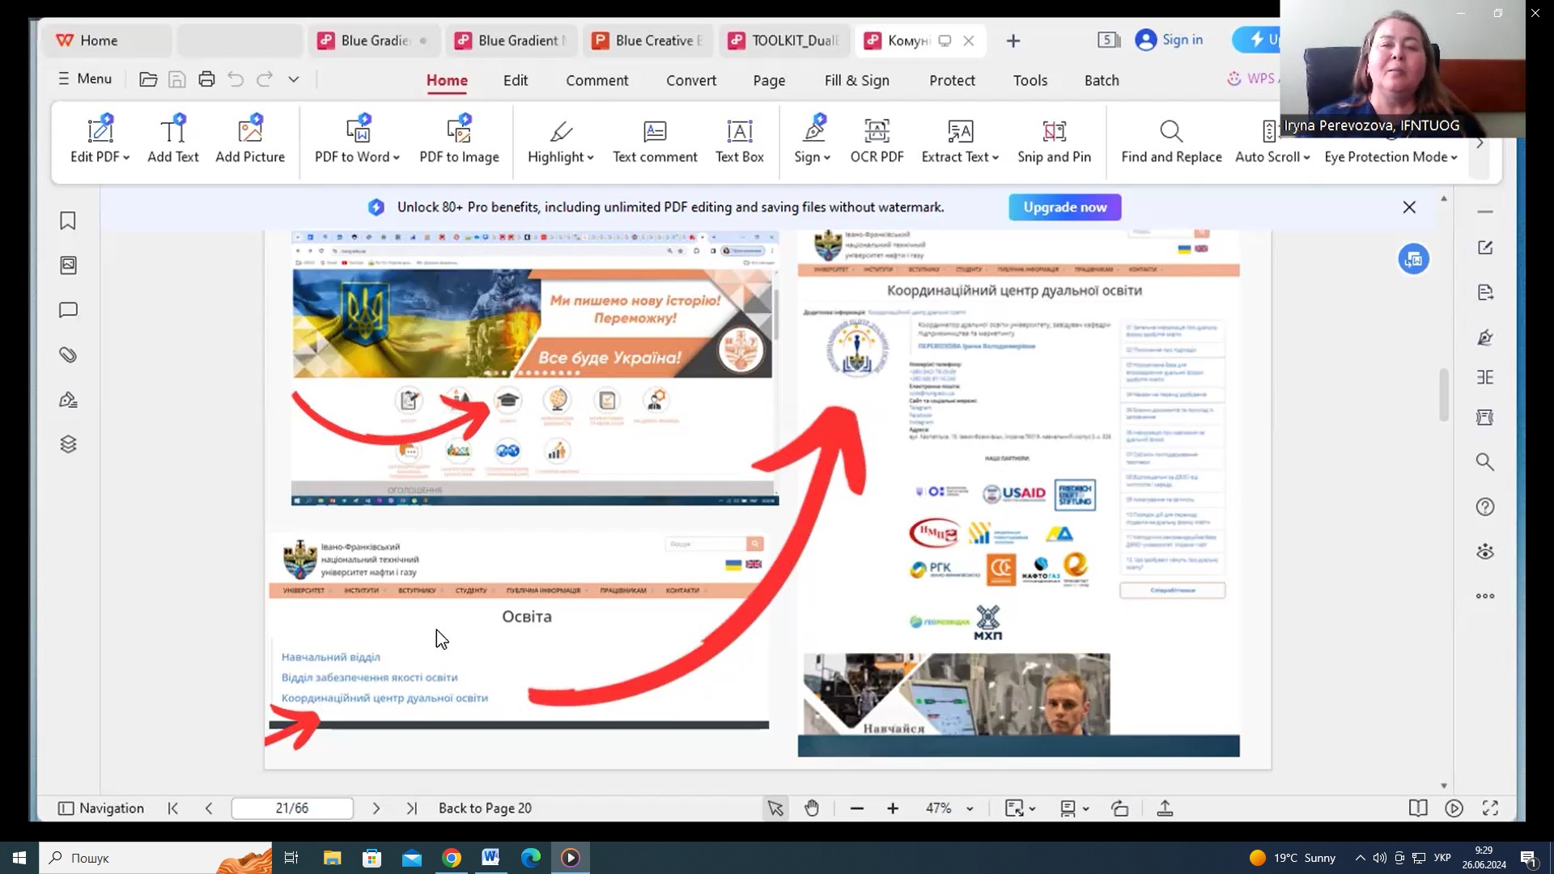Switch to the Comment ribbon tab
This screenshot has width=1554, height=874.
point(597,80)
